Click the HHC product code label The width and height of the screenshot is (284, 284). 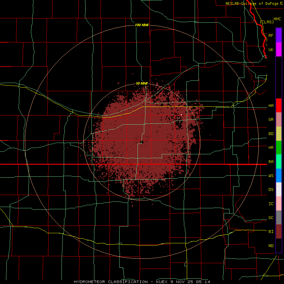(277, 19)
